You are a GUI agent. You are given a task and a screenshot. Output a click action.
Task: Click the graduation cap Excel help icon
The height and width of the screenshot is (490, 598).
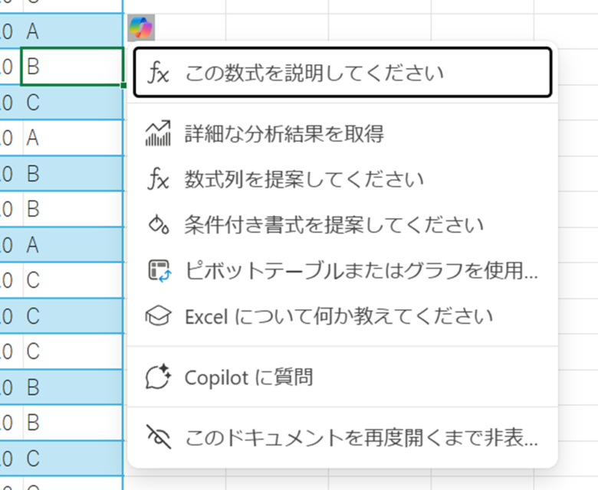[x=158, y=315]
